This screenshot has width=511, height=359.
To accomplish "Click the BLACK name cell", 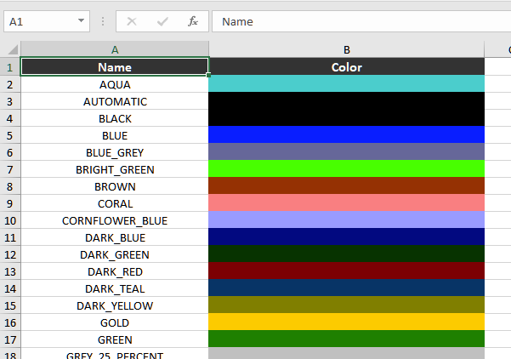I will [x=115, y=118].
